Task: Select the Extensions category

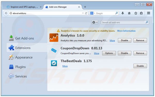Action: point(27,48)
